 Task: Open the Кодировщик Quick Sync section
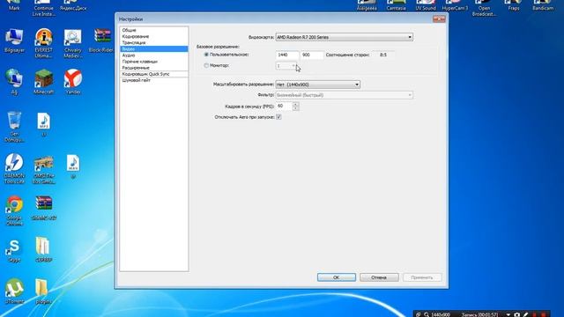point(153,74)
